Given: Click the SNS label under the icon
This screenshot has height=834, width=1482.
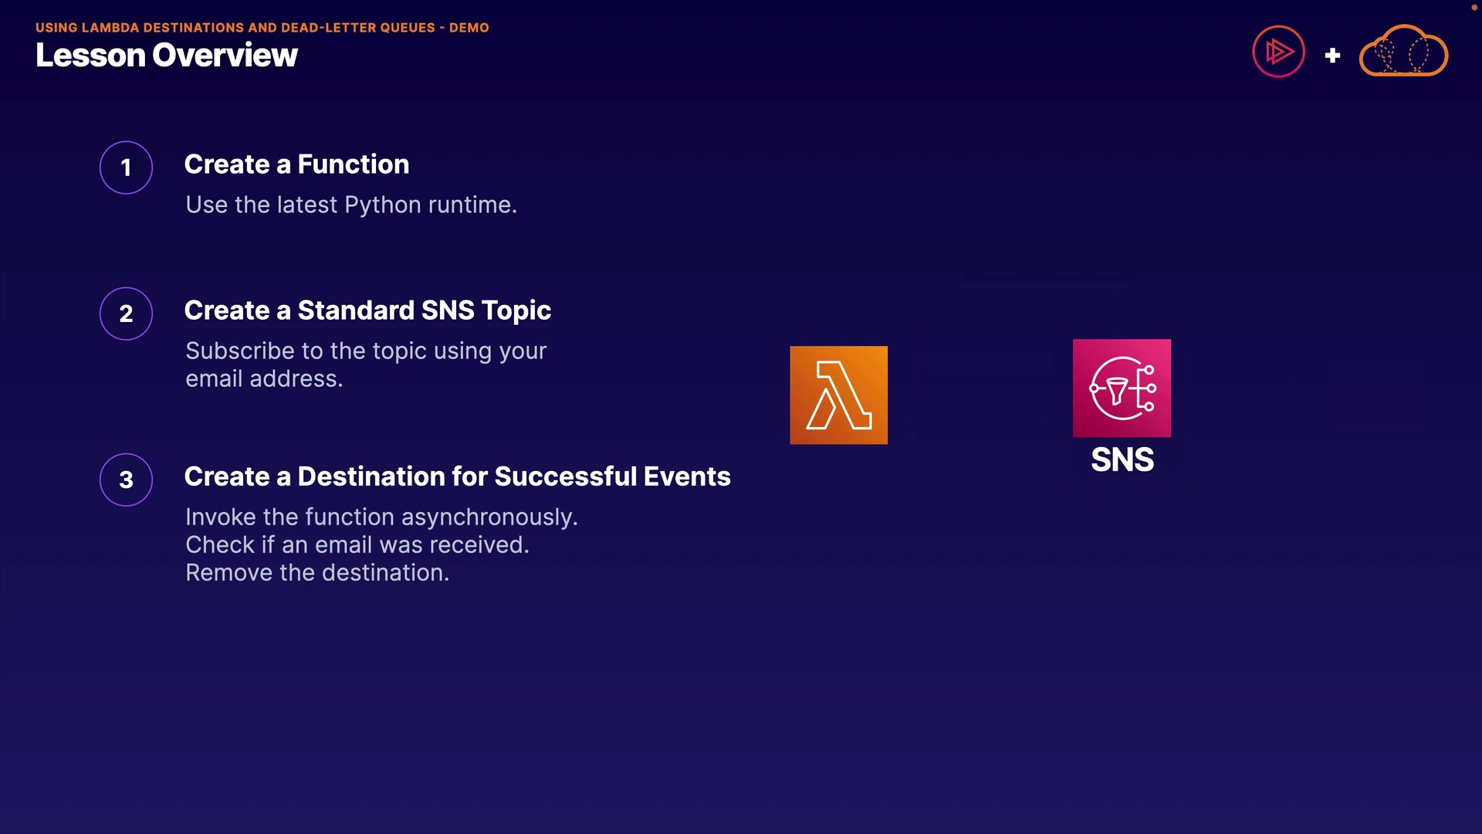Looking at the screenshot, I should (1122, 459).
